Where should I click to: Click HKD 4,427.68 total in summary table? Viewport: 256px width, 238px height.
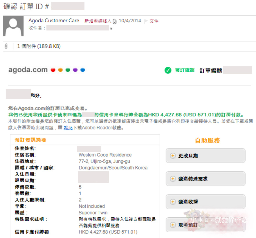click(108, 232)
